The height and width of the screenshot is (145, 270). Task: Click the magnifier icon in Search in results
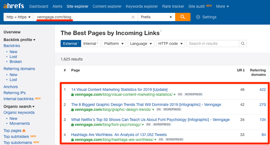243,44
